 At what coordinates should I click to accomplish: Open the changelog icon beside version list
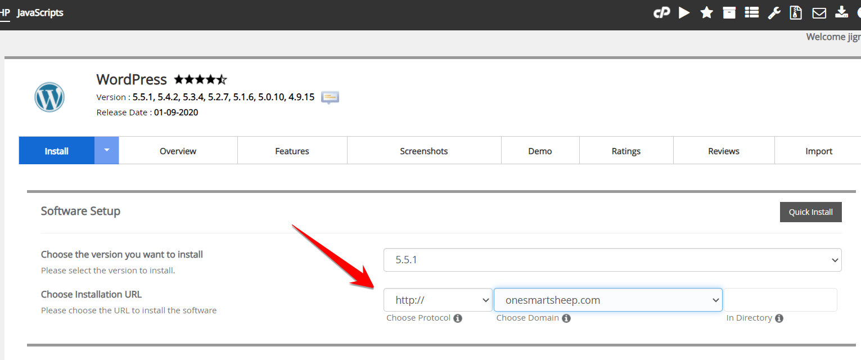click(330, 97)
